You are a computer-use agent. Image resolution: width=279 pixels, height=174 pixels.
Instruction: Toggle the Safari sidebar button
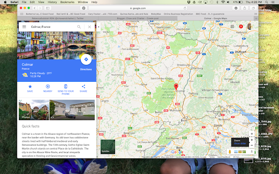48,8
